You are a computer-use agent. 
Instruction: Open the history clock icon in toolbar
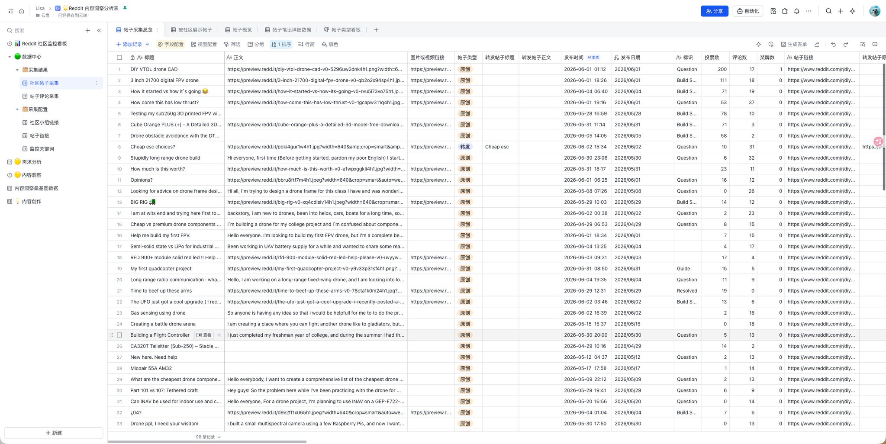pyautogui.click(x=771, y=44)
